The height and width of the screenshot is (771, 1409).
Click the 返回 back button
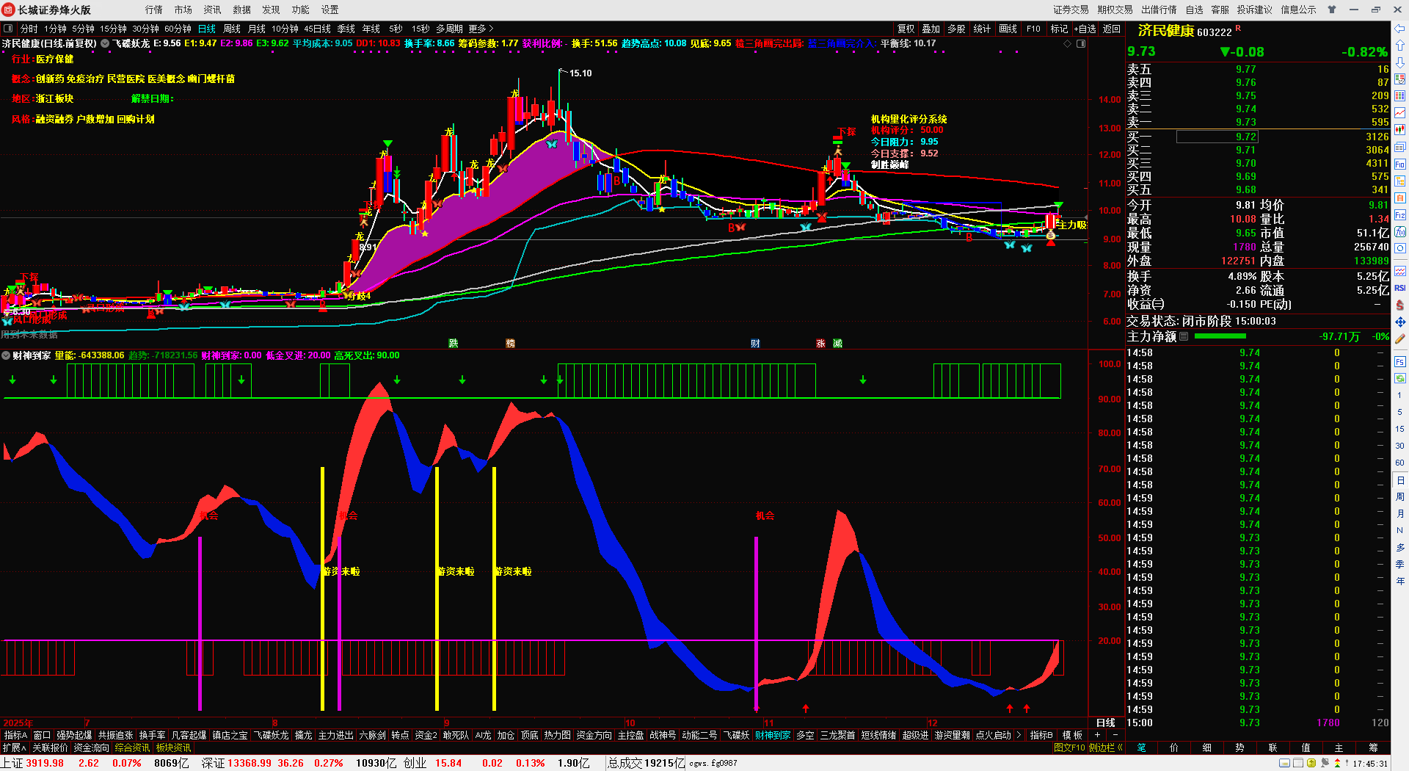tap(1112, 29)
